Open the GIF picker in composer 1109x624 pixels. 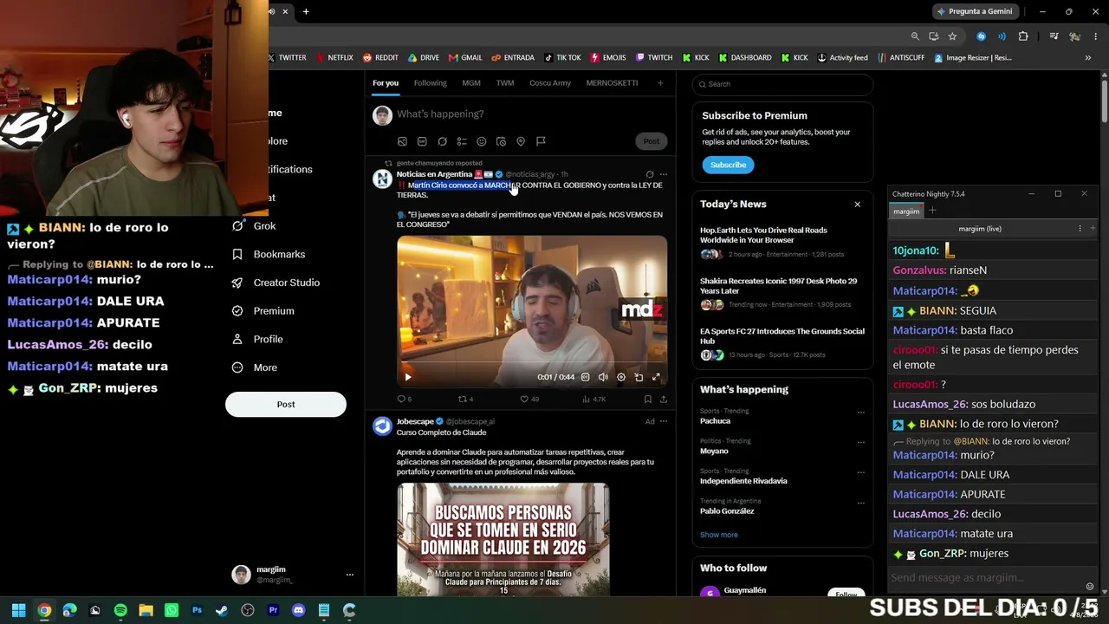click(x=422, y=141)
